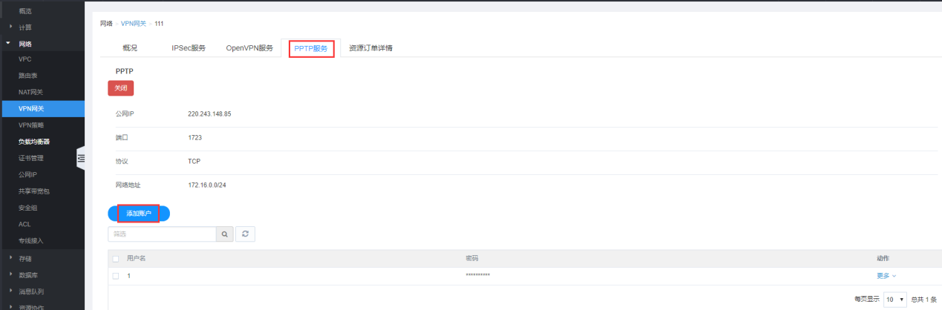The width and height of the screenshot is (942, 310).
Task: Select the PPTP服务 tab
Action: pos(310,48)
